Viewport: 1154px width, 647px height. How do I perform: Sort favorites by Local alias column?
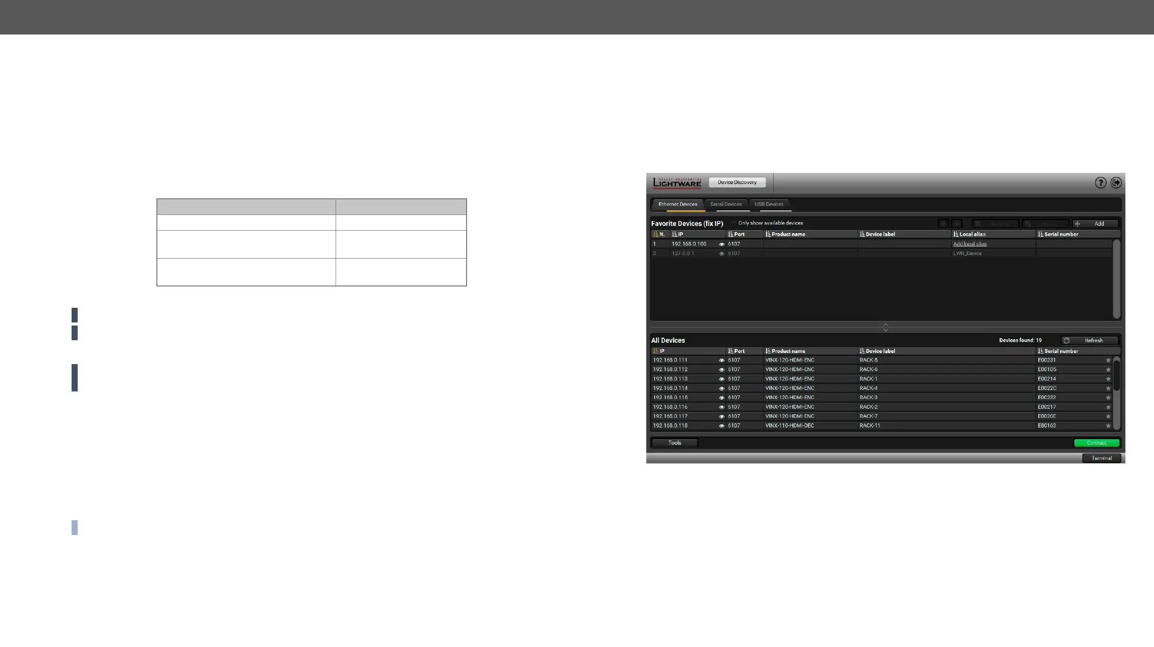pyautogui.click(x=972, y=234)
